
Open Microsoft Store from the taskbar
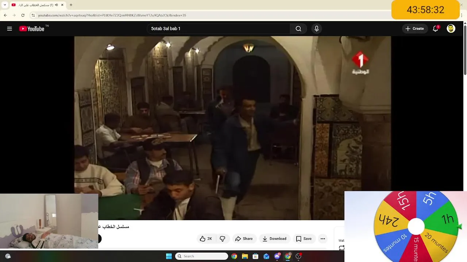point(255,256)
